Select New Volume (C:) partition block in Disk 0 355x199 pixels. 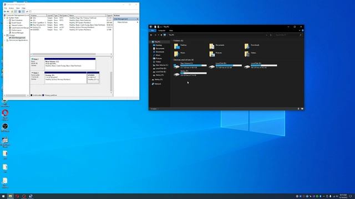click(70, 64)
